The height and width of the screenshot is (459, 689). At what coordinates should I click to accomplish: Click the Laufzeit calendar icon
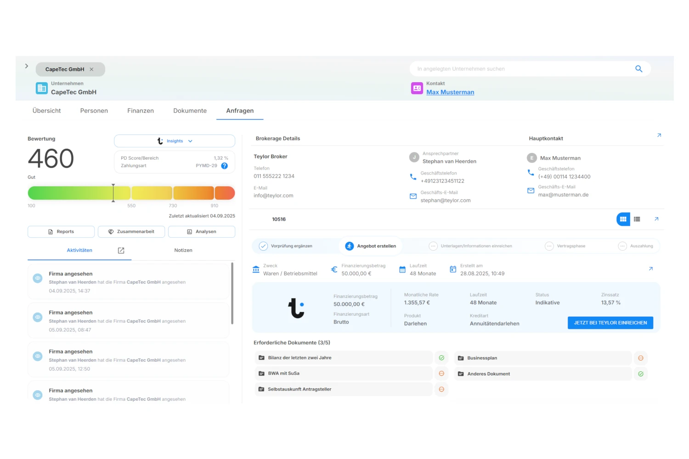[x=402, y=269]
